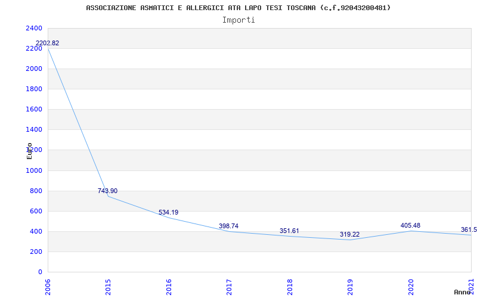
Task: Click the y-axis value 200
Action: pos(36,252)
